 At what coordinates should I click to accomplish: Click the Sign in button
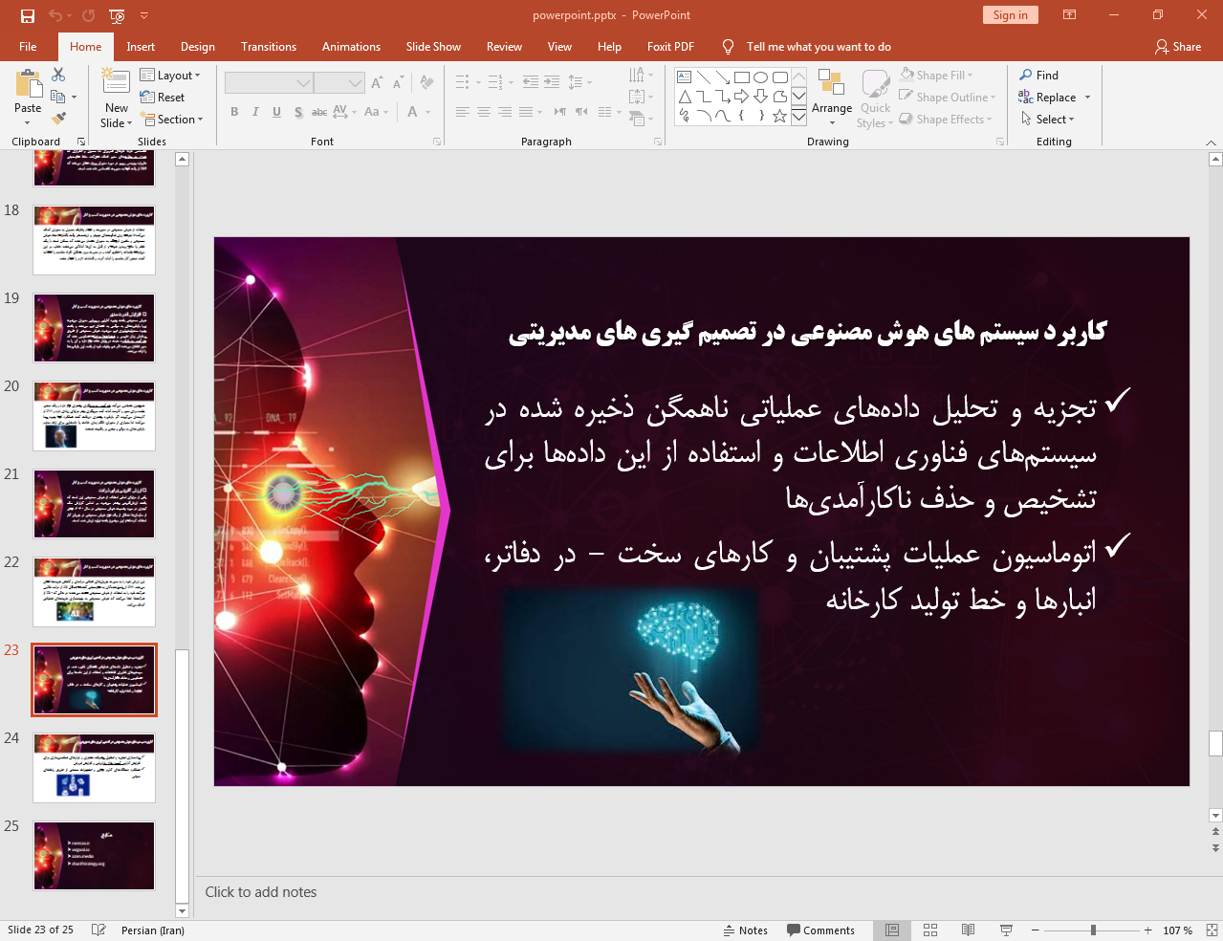click(1010, 15)
